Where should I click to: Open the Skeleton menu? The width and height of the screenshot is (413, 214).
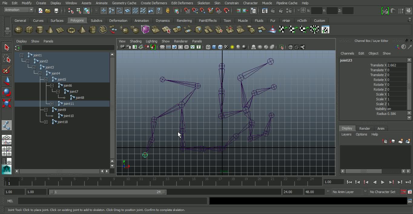click(x=203, y=3)
